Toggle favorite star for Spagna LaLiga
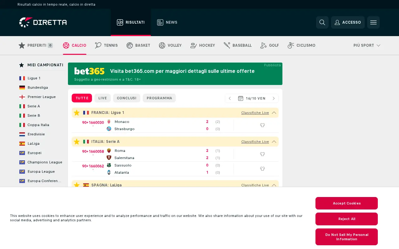Image resolution: width=399 pixels, height=249 pixels. [77, 185]
